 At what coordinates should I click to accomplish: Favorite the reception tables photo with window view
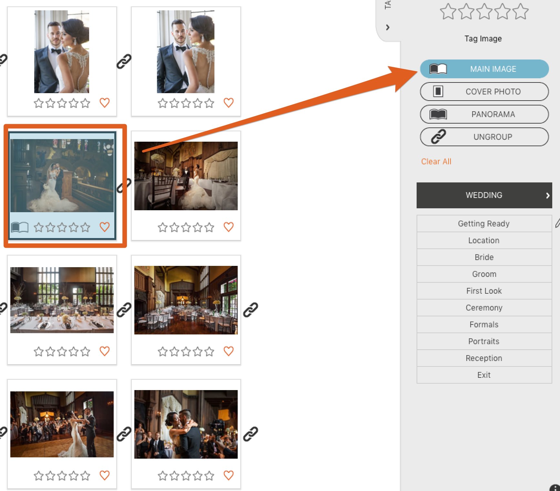(x=105, y=351)
